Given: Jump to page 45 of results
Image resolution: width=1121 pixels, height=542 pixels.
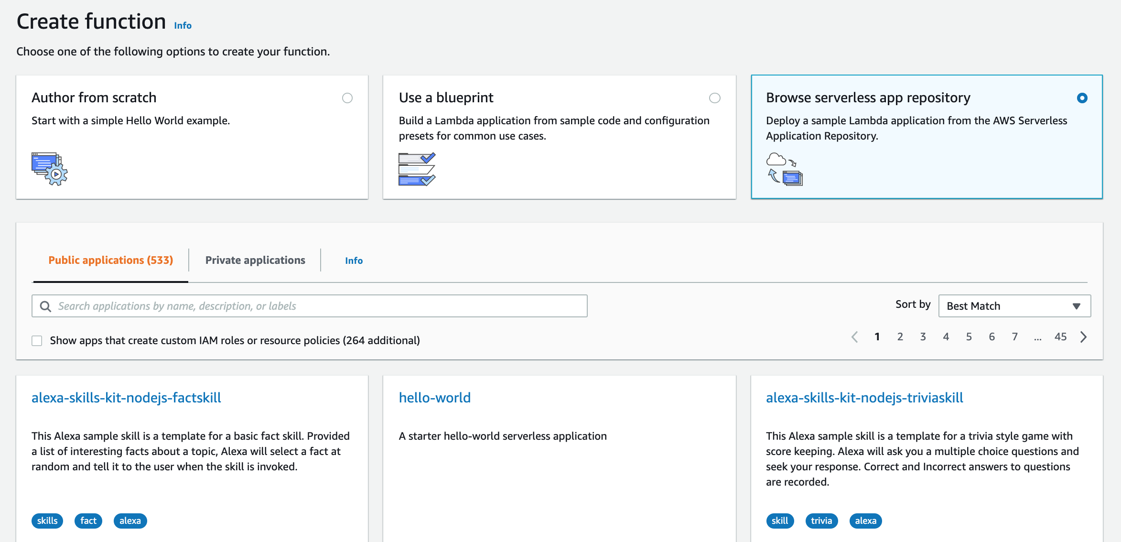Looking at the screenshot, I should 1060,337.
